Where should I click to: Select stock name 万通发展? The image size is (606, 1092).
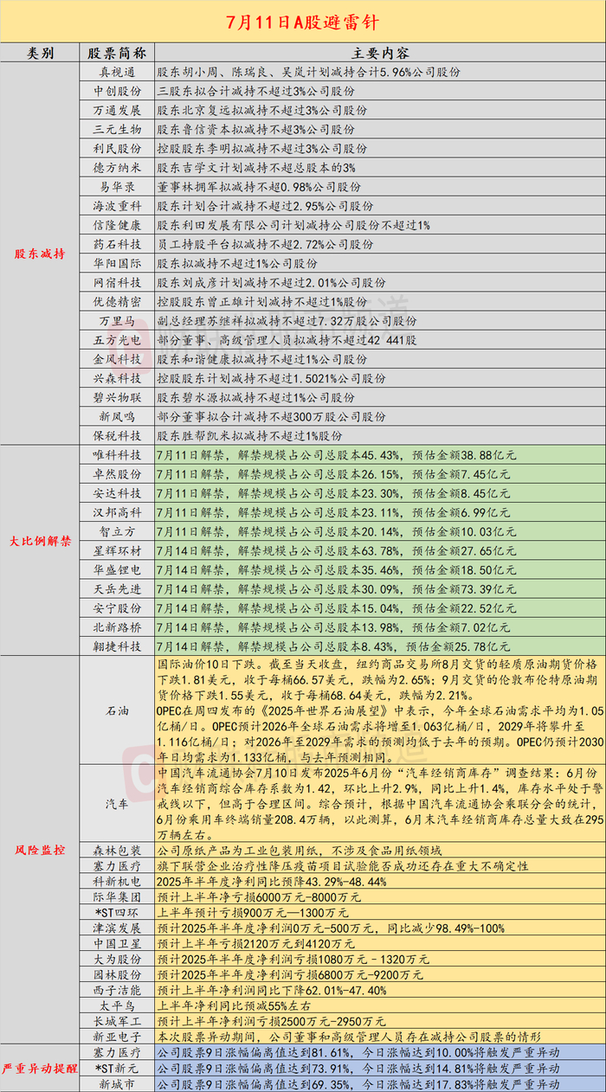tap(117, 111)
